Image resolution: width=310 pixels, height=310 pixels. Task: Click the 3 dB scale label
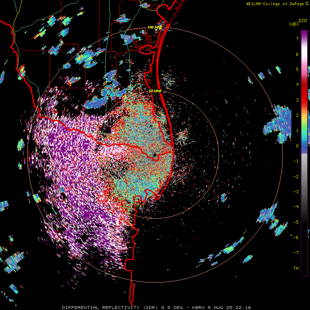click(297, 100)
